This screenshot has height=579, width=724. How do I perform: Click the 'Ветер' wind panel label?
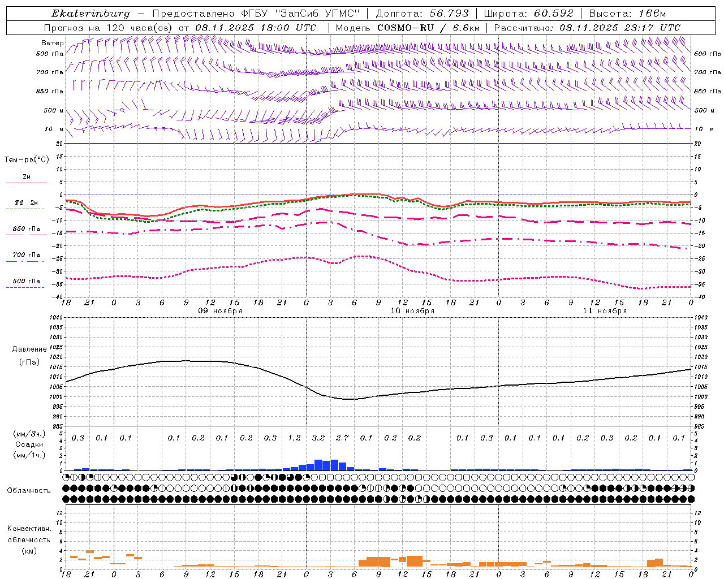[x=52, y=43]
